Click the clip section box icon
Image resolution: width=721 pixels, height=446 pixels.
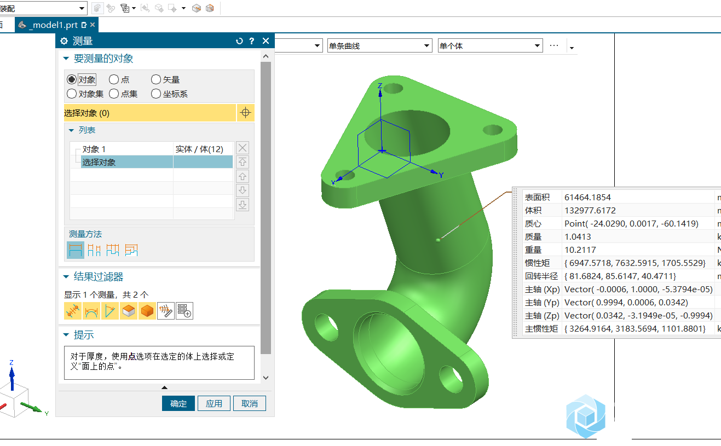pos(197,8)
